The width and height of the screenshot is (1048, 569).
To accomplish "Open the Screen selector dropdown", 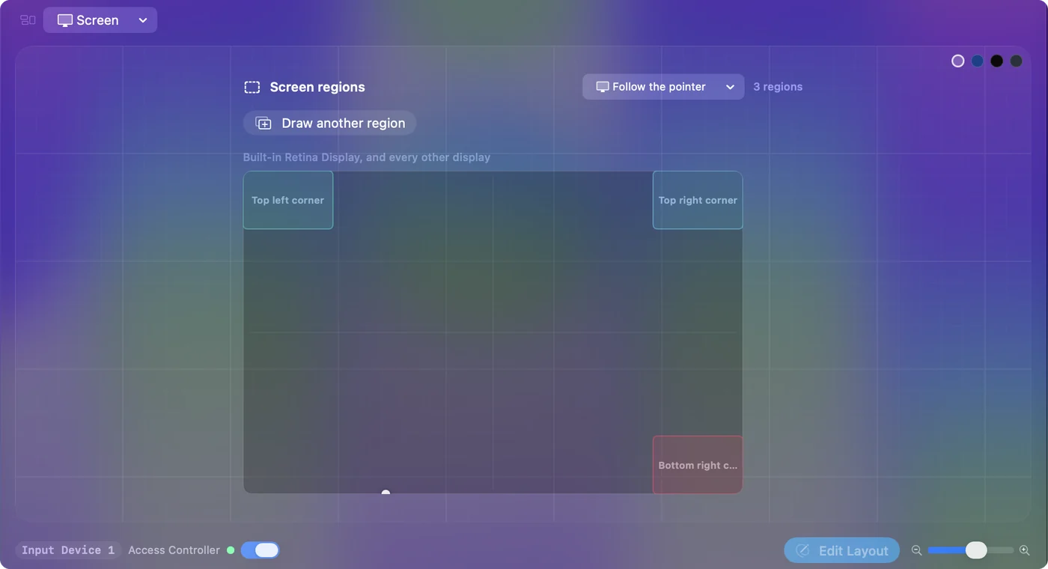I will (100, 20).
